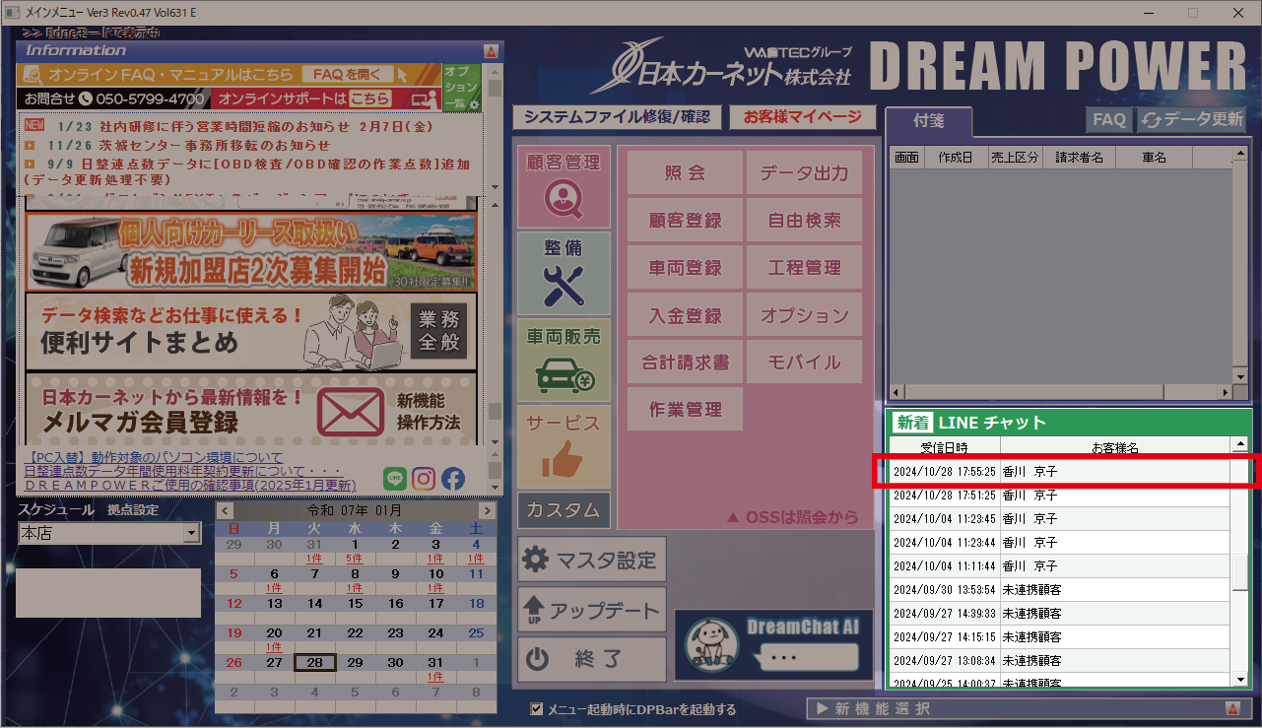Open the DREAMPOWERご使用の確認事項 link
The image size is (1262, 728).
(190, 486)
